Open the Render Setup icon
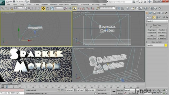This screenshot has height=95, width=169. [151, 8]
